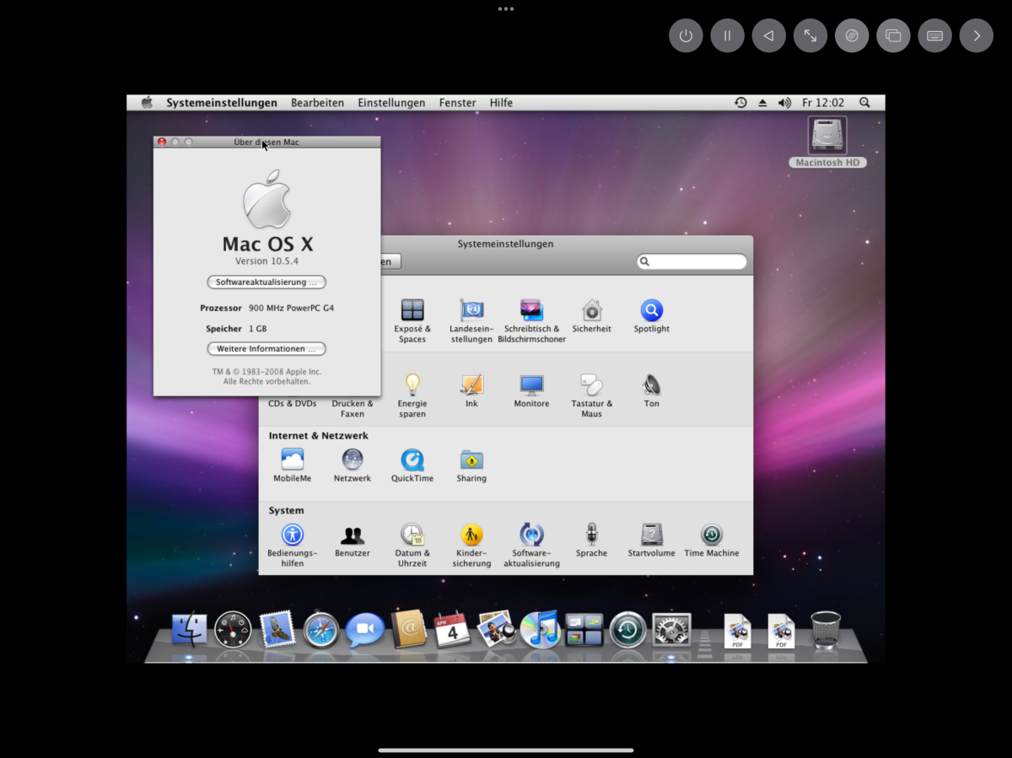Open Sharing preferences
Viewport: 1012px width, 758px height.
(x=471, y=465)
